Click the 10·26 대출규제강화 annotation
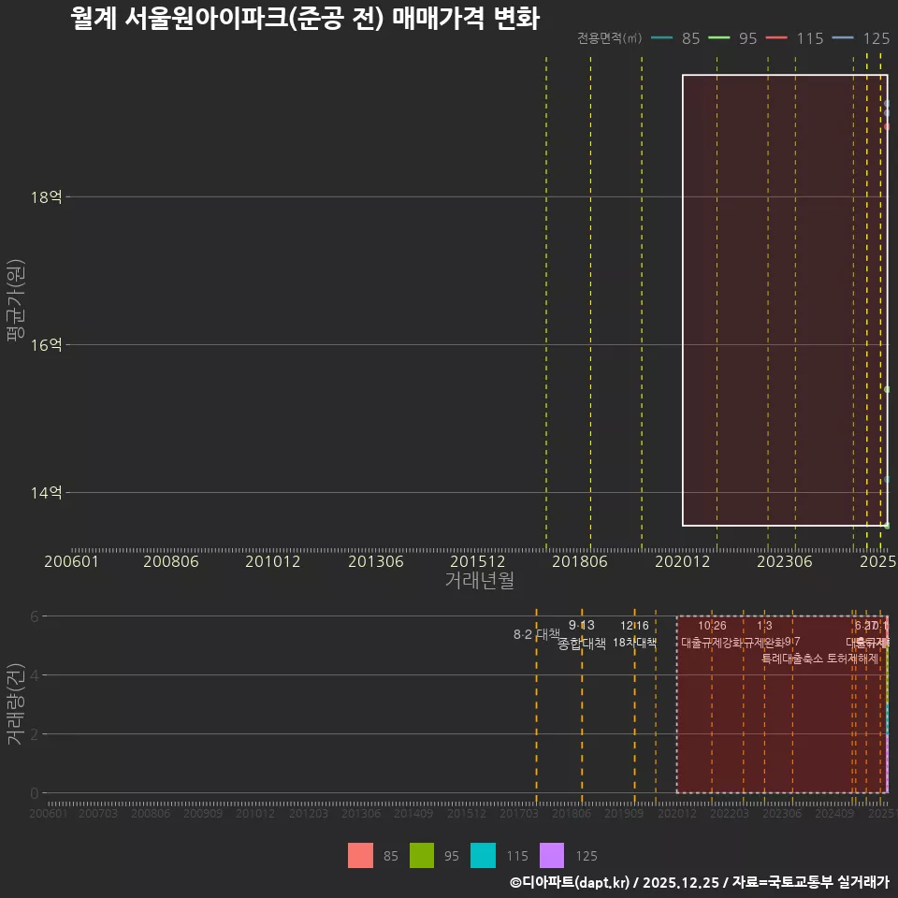Image resolution: width=898 pixels, height=898 pixels. click(713, 634)
